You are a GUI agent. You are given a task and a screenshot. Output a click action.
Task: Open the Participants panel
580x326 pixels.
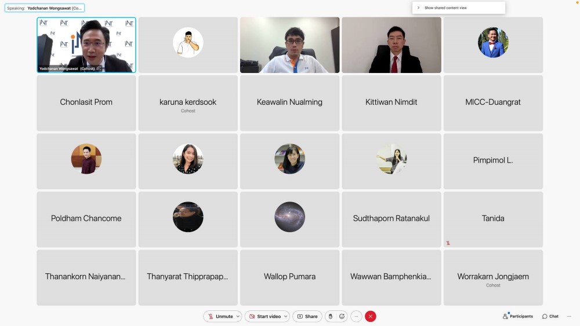[x=518, y=316]
